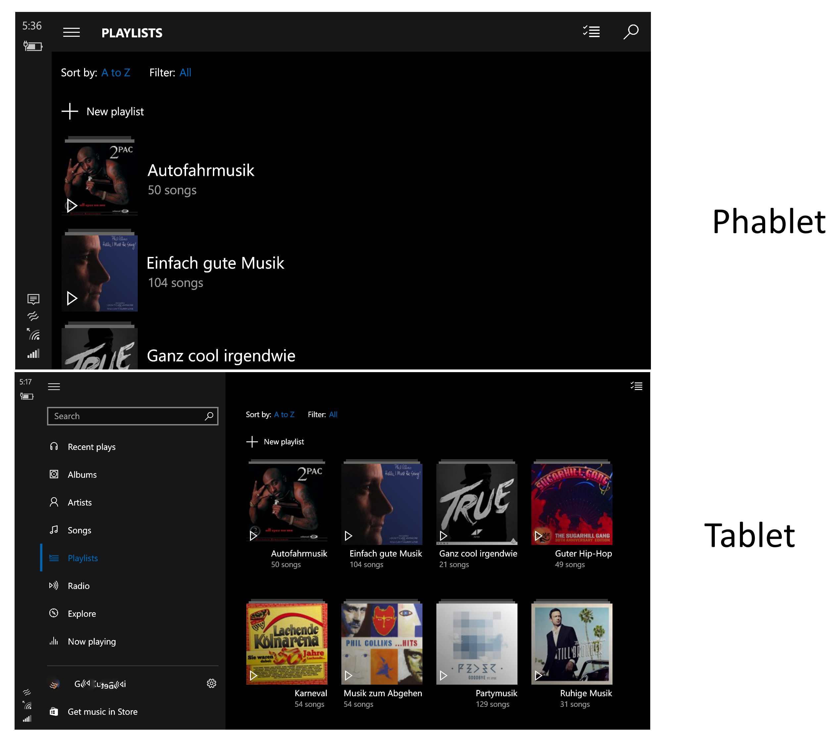Select Albums in the navigation pane

click(82, 475)
